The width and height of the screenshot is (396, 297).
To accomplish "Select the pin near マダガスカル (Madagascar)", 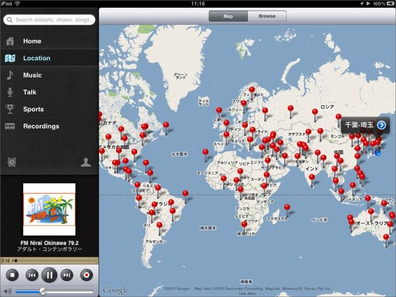I will coord(287,209).
